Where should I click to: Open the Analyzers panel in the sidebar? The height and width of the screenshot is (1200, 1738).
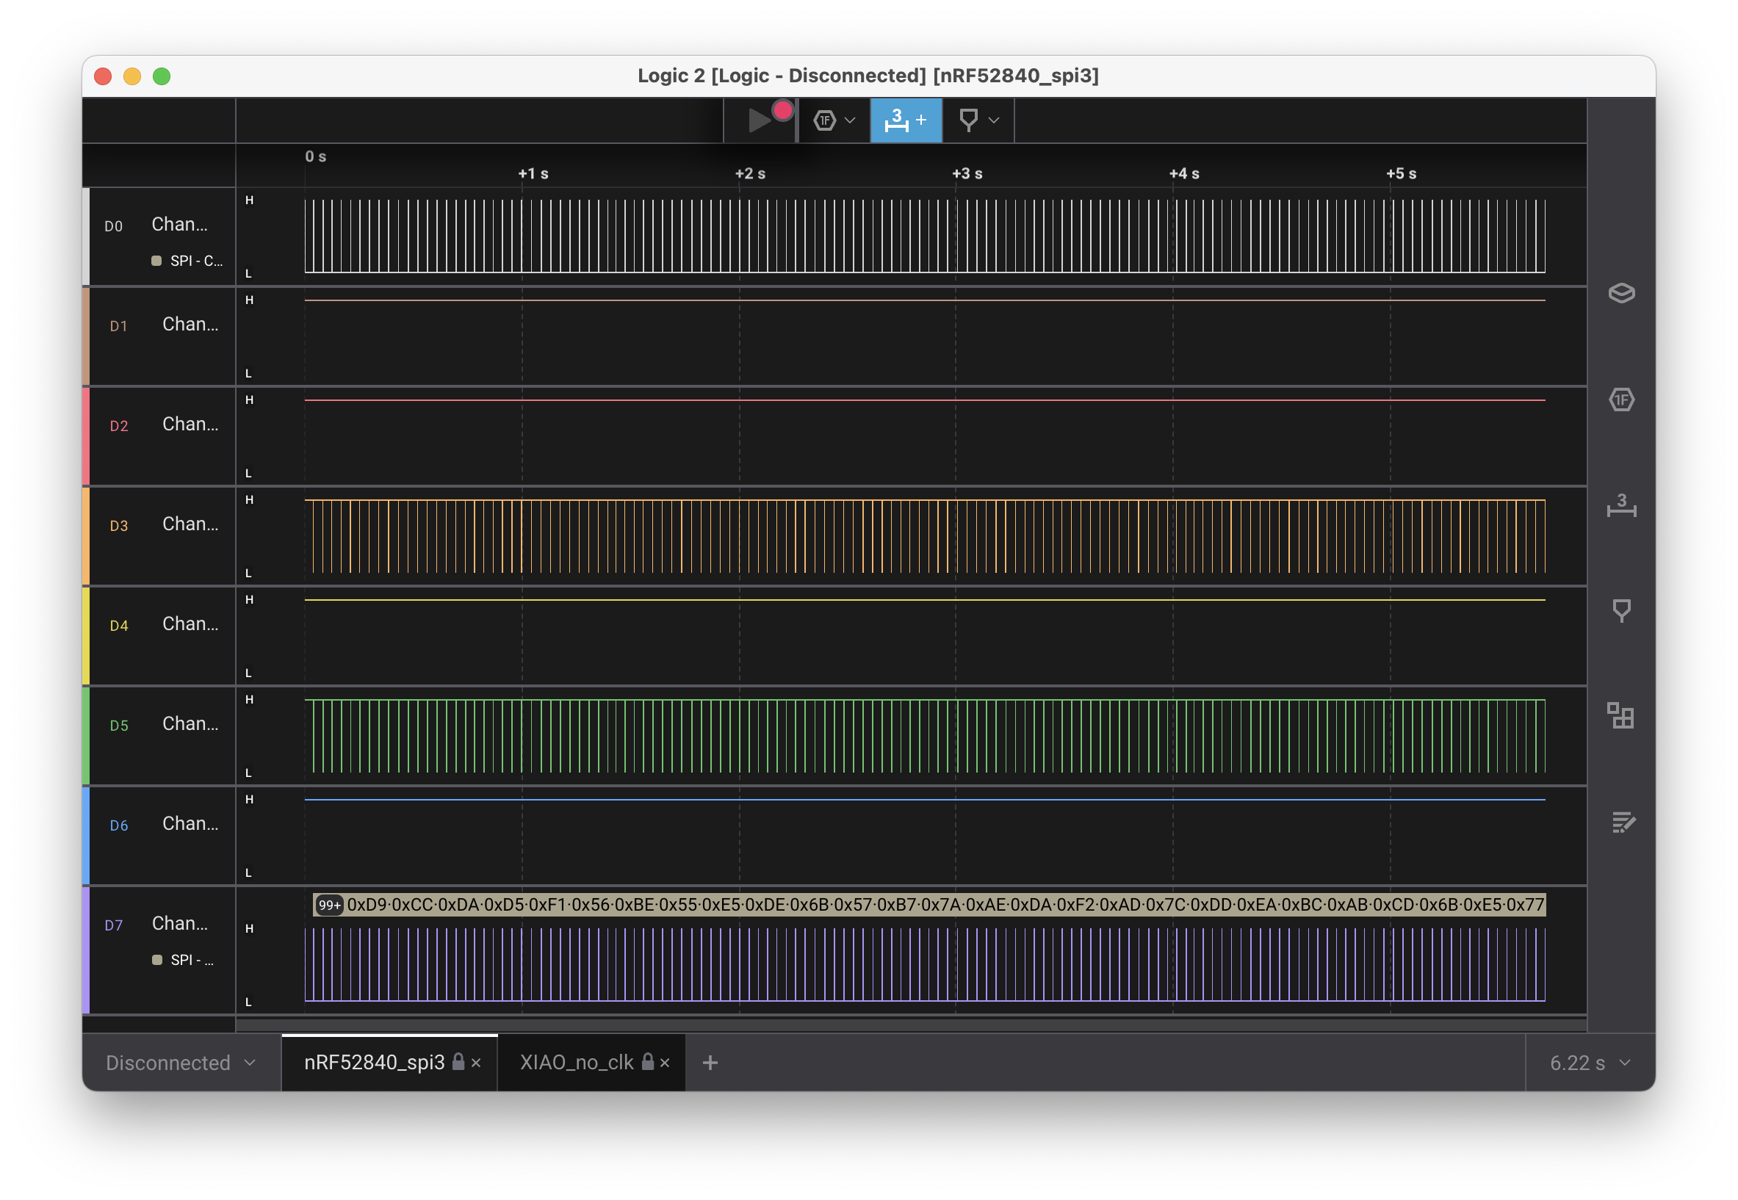1621,400
